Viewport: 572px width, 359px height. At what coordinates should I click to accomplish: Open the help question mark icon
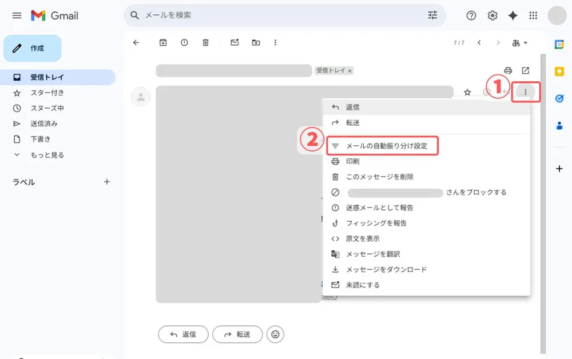pyautogui.click(x=471, y=15)
